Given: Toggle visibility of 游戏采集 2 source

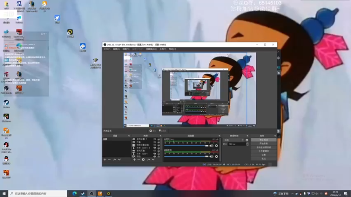Looking at the screenshot, I should click(155, 139).
